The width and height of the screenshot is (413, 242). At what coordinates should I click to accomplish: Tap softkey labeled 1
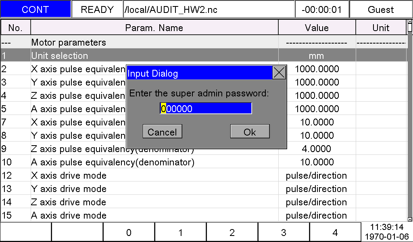[180, 232]
